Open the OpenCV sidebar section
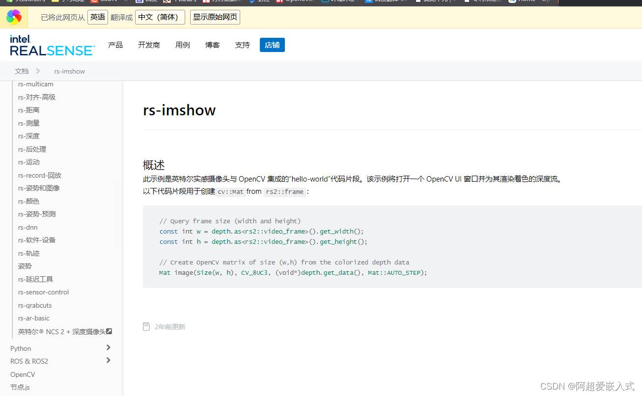 [23, 374]
